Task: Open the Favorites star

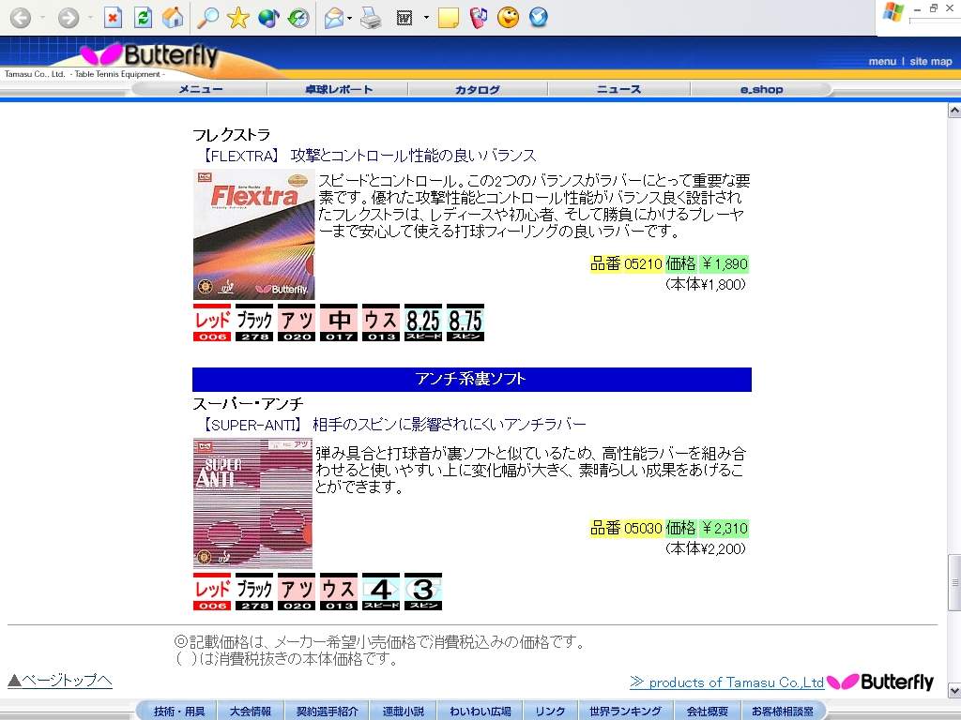Action: point(237,17)
